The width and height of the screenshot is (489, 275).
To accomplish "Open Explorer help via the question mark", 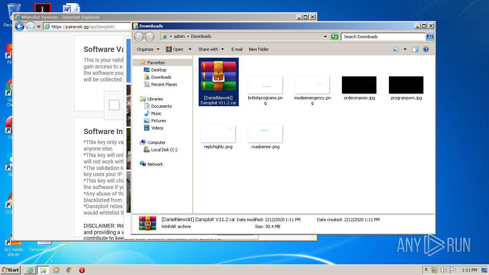I will [426, 49].
